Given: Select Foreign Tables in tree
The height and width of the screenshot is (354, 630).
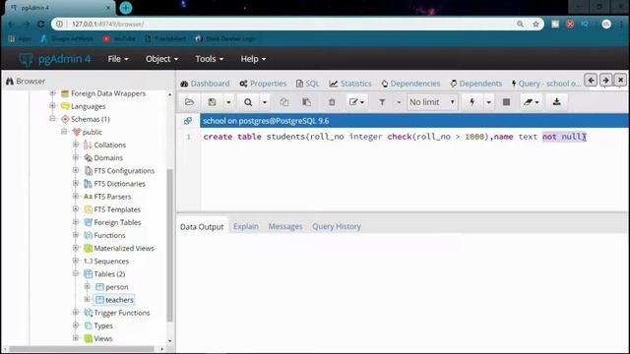Looking at the screenshot, I should 117,222.
